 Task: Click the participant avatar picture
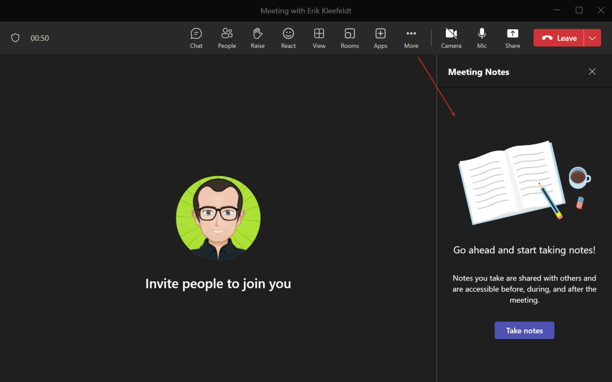pyautogui.click(x=218, y=218)
